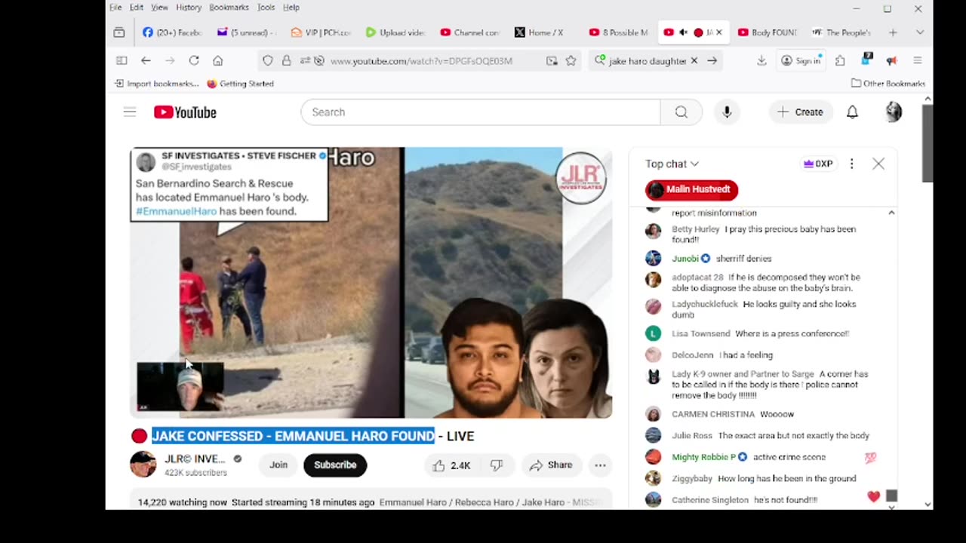Open the YouTube guide hamburger menu
Image resolution: width=966 pixels, height=543 pixels.
click(x=130, y=112)
